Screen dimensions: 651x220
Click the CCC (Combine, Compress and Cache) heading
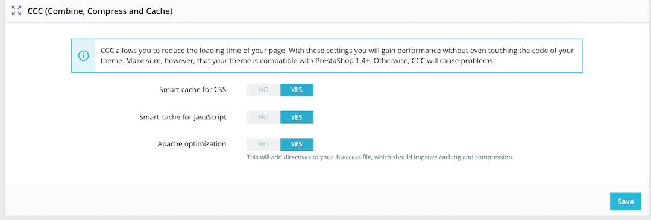click(100, 11)
